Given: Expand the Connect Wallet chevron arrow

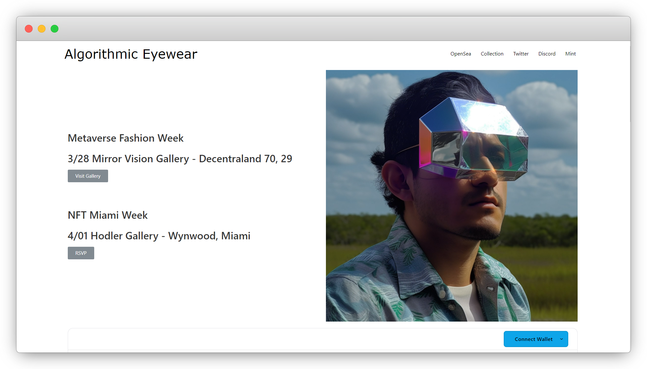Looking at the screenshot, I should tap(561, 339).
